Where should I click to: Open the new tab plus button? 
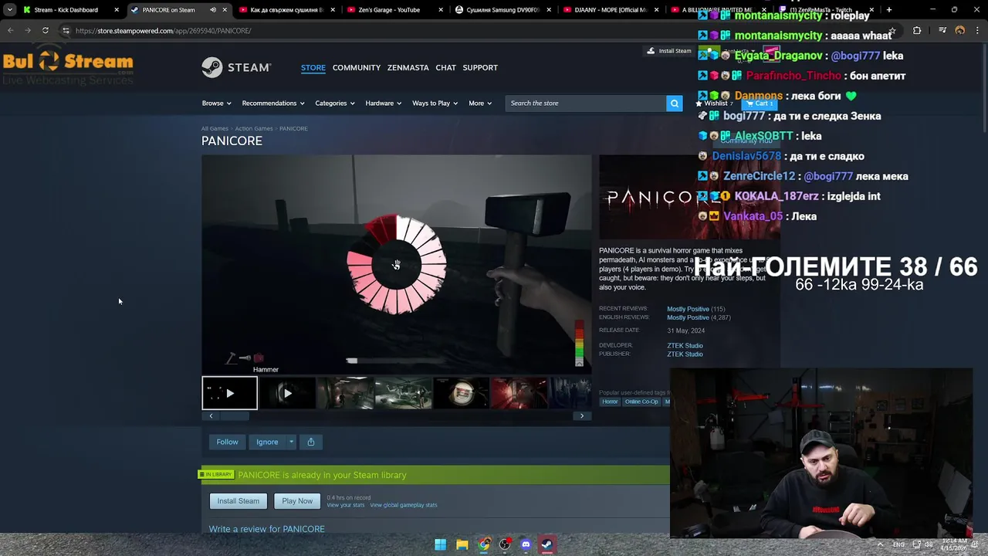pyautogui.click(x=888, y=10)
